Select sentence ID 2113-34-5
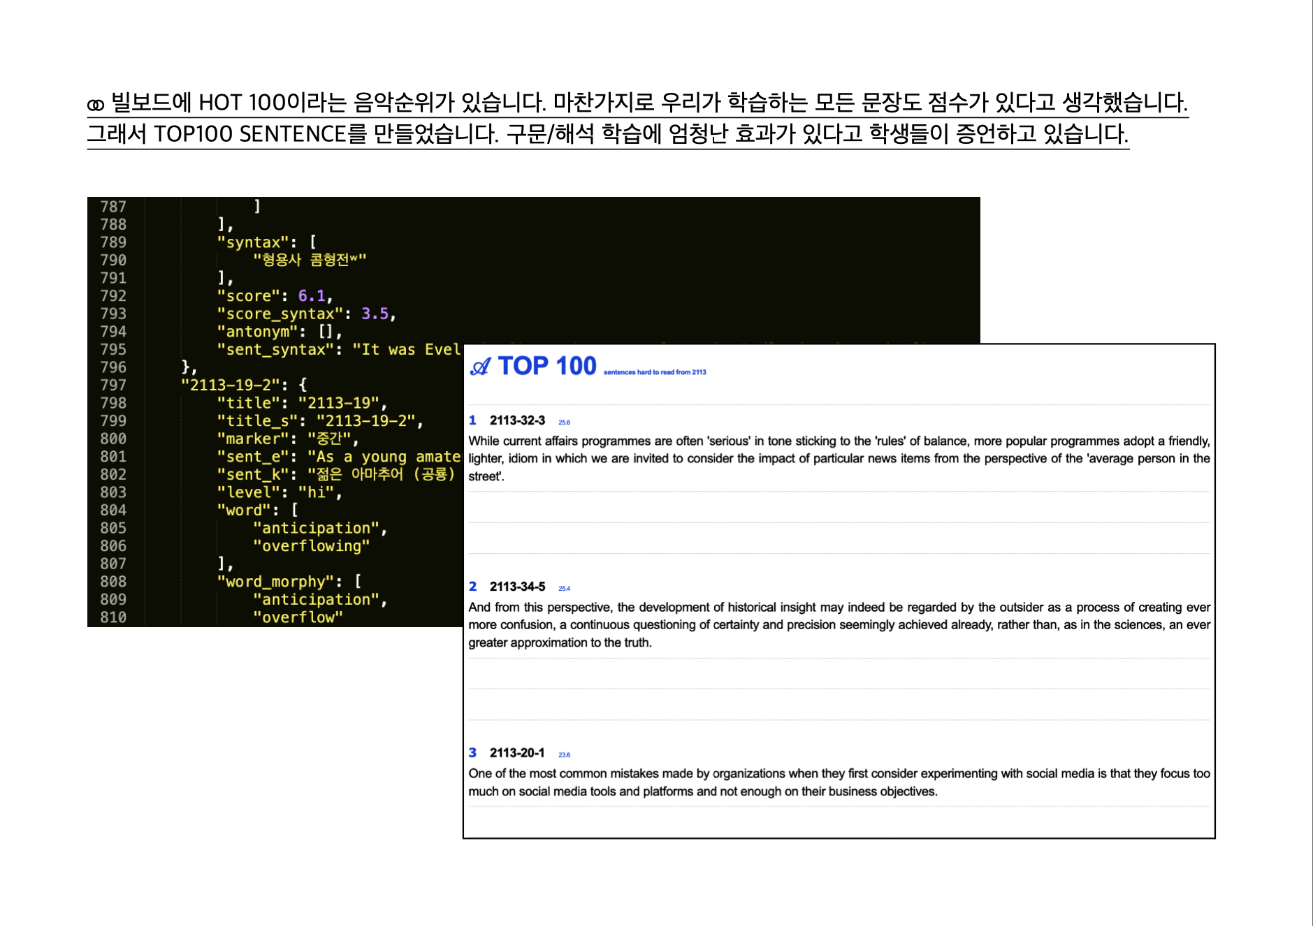Viewport: 1313px width, 926px height. pos(517,587)
